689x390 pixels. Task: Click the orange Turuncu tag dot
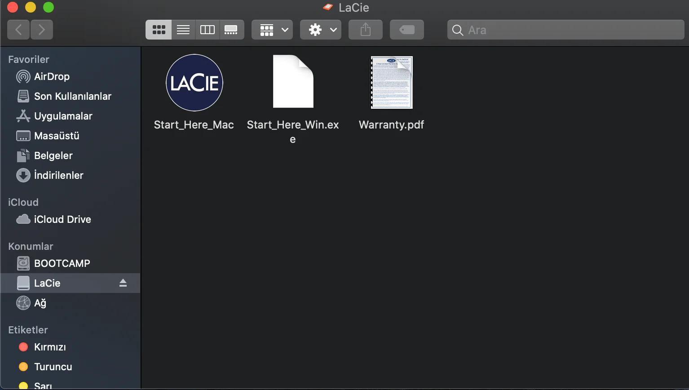pos(23,367)
